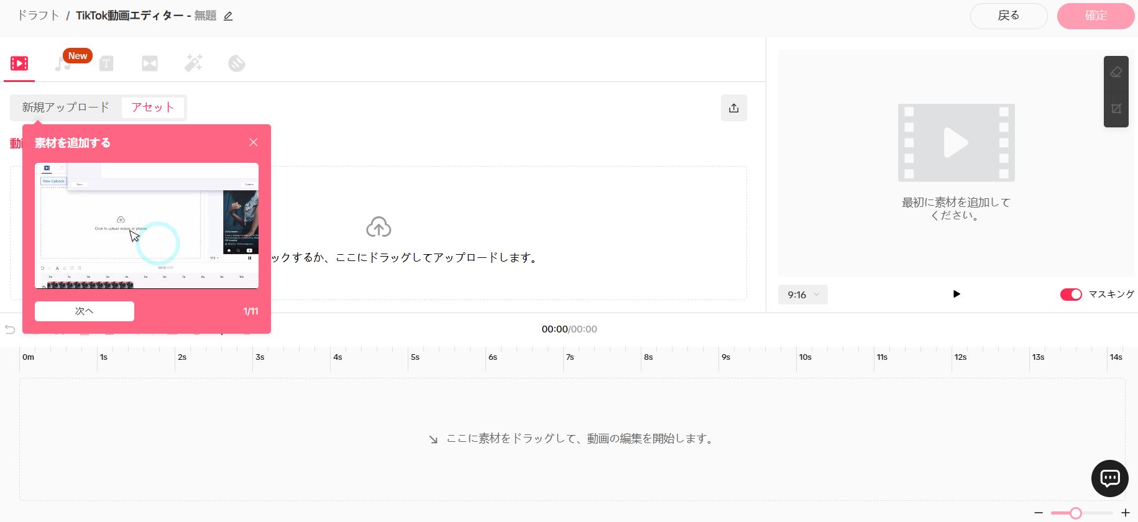Open the transitions panel icon
The image size is (1138, 522).
[150, 63]
